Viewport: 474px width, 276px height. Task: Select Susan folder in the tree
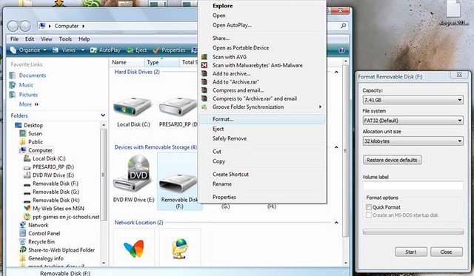point(35,133)
